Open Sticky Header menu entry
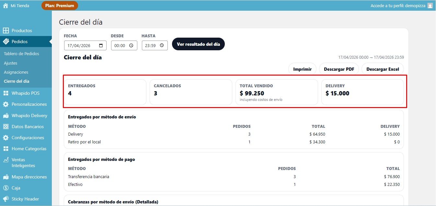 (x=26, y=199)
